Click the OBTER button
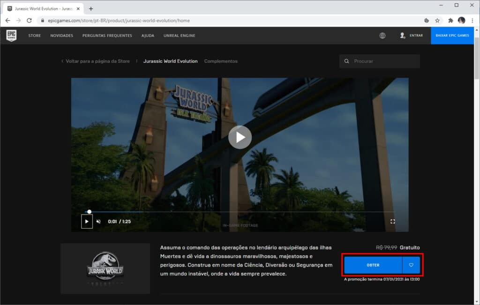The height and width of the screenshot is (305, 480). point(373,265)
